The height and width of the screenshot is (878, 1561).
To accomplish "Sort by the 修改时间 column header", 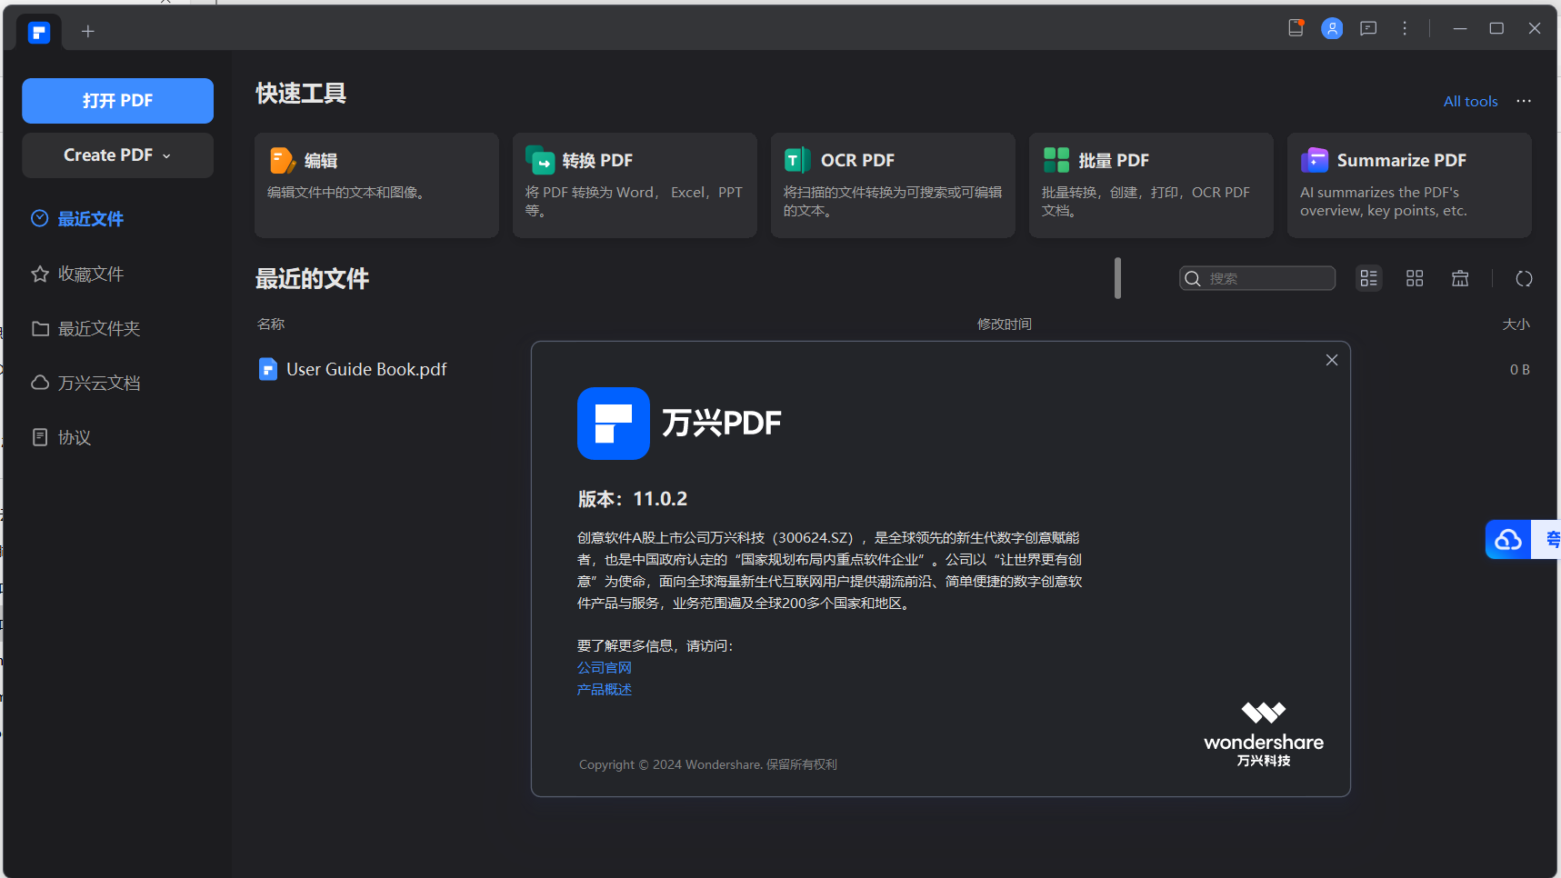I will pos(1005,324).
